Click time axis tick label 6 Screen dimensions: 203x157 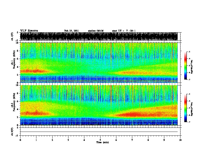pyautogui.click(x=116, y=140)
